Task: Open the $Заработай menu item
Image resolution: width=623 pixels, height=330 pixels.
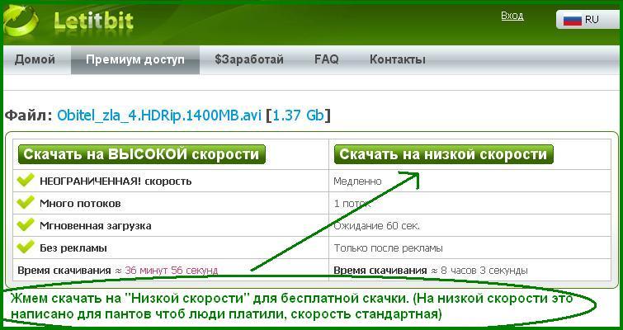Action: coord(248,59)
